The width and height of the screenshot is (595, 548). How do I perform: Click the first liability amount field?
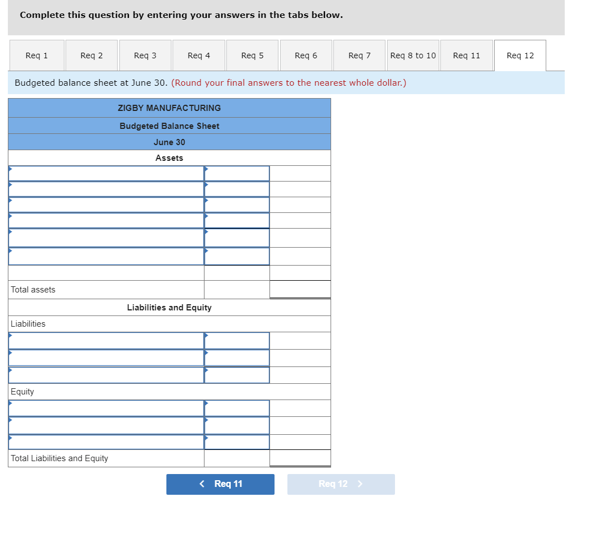click(x=237, y=341)
